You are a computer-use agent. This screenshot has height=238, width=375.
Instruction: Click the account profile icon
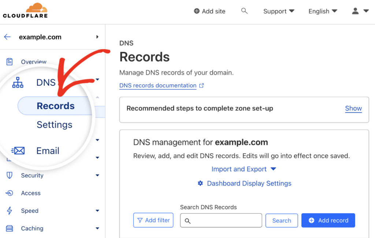356,11
